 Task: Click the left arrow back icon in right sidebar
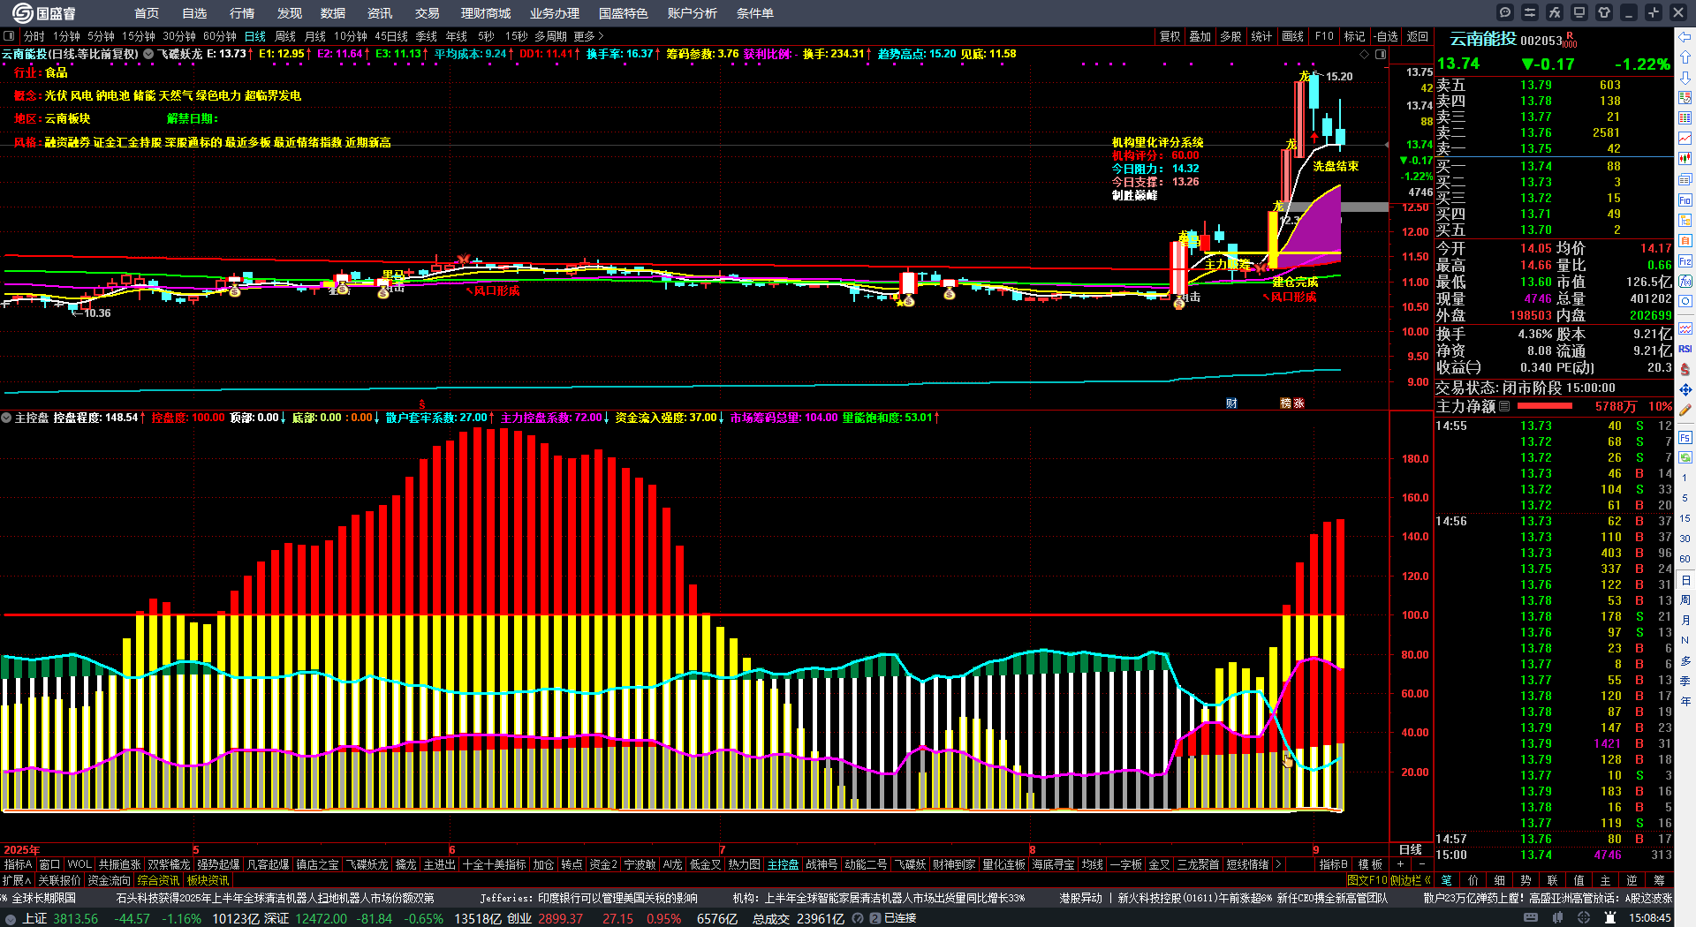[x=1685, y=37]
